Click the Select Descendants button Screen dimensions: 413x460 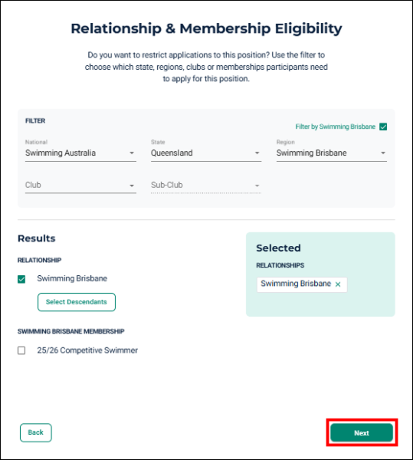click(77, 302)
